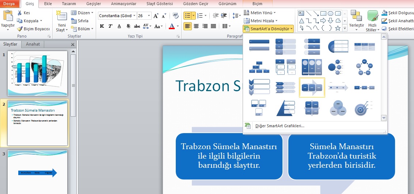Click the Biçim Boyacısı format painter

pos(34,29)
